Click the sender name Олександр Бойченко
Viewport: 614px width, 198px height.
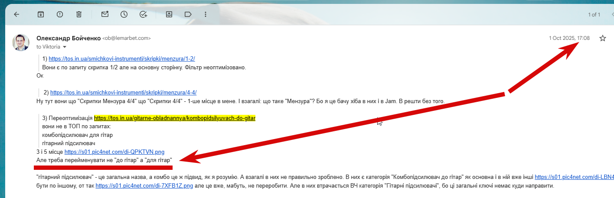pos(69,38)
